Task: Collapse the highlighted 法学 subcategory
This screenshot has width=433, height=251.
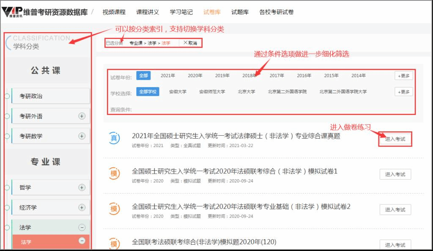Action: [x=82, y=241]
